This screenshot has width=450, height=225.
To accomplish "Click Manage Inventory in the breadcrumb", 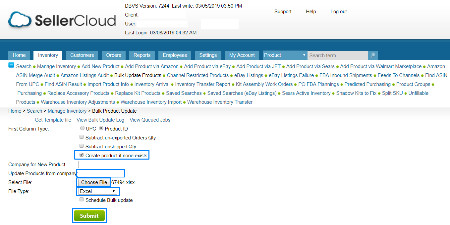I will click(x=67, y=111).
